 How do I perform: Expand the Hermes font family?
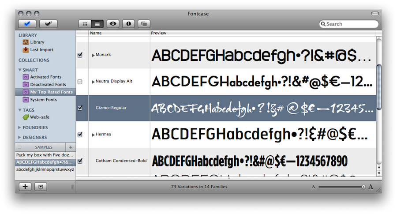93,135
